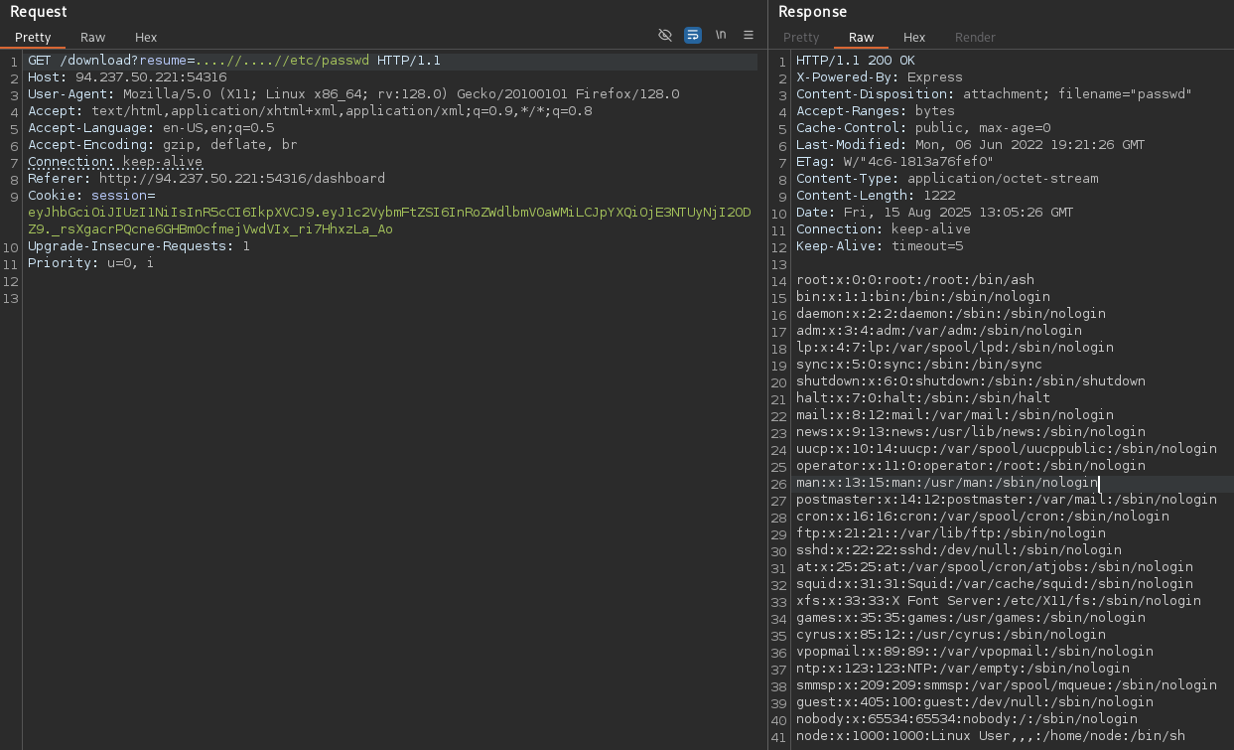Click Connection: keep-alive in the Request panel
Viewport: 1234px width, 750px height.
(115, 162)
